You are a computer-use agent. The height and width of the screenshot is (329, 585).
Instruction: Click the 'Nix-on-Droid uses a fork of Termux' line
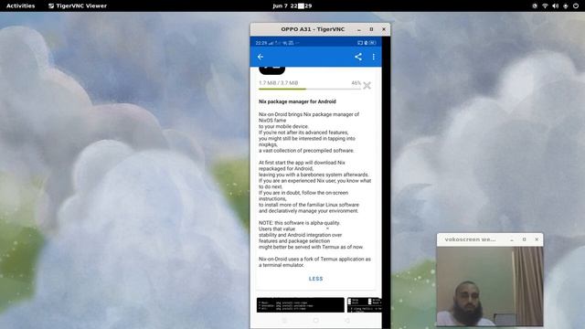tap(314, 259)
